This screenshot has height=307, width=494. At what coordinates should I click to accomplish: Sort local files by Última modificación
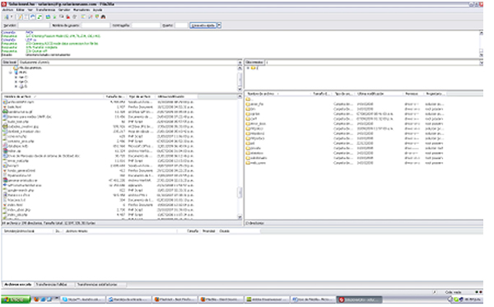point(176,96)
